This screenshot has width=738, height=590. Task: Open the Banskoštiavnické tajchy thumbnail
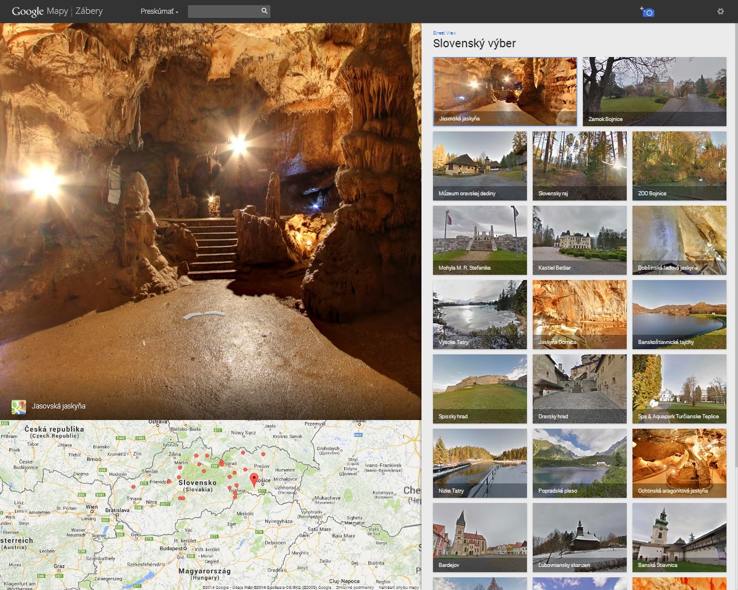click(679, 315)
